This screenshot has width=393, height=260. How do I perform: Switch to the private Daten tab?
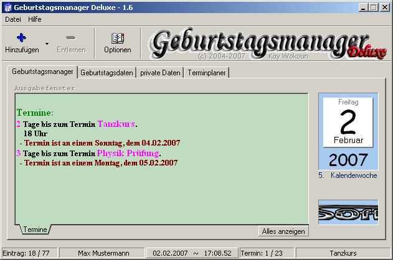coord(159,73)
